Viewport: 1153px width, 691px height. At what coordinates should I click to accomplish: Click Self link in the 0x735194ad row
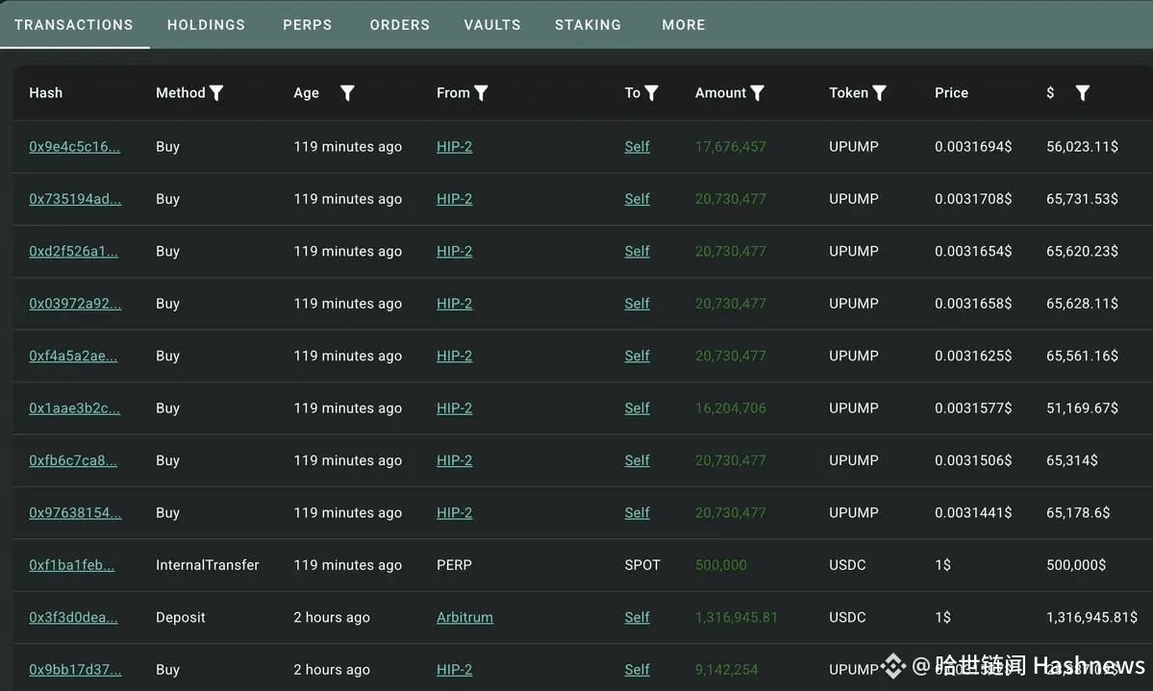pyautogui.click(x=637, y=199)
